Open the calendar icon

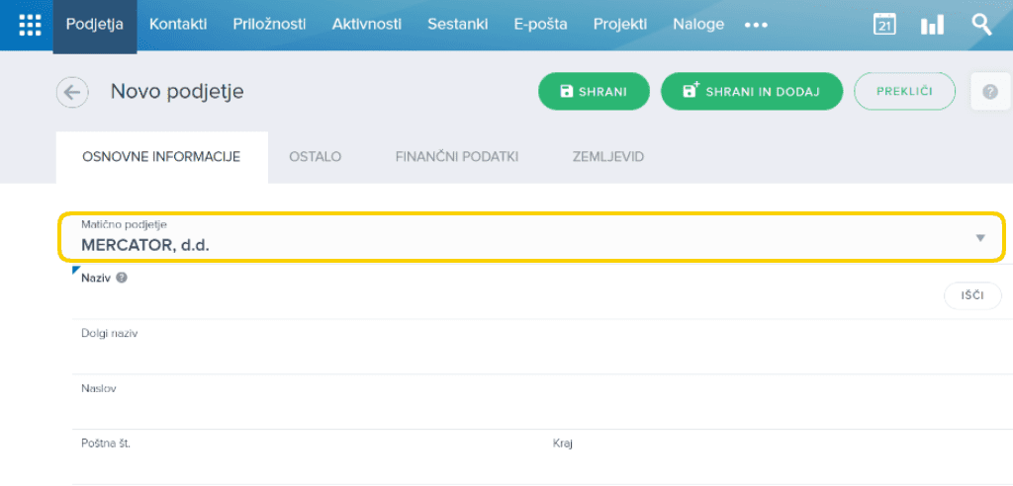884,25
